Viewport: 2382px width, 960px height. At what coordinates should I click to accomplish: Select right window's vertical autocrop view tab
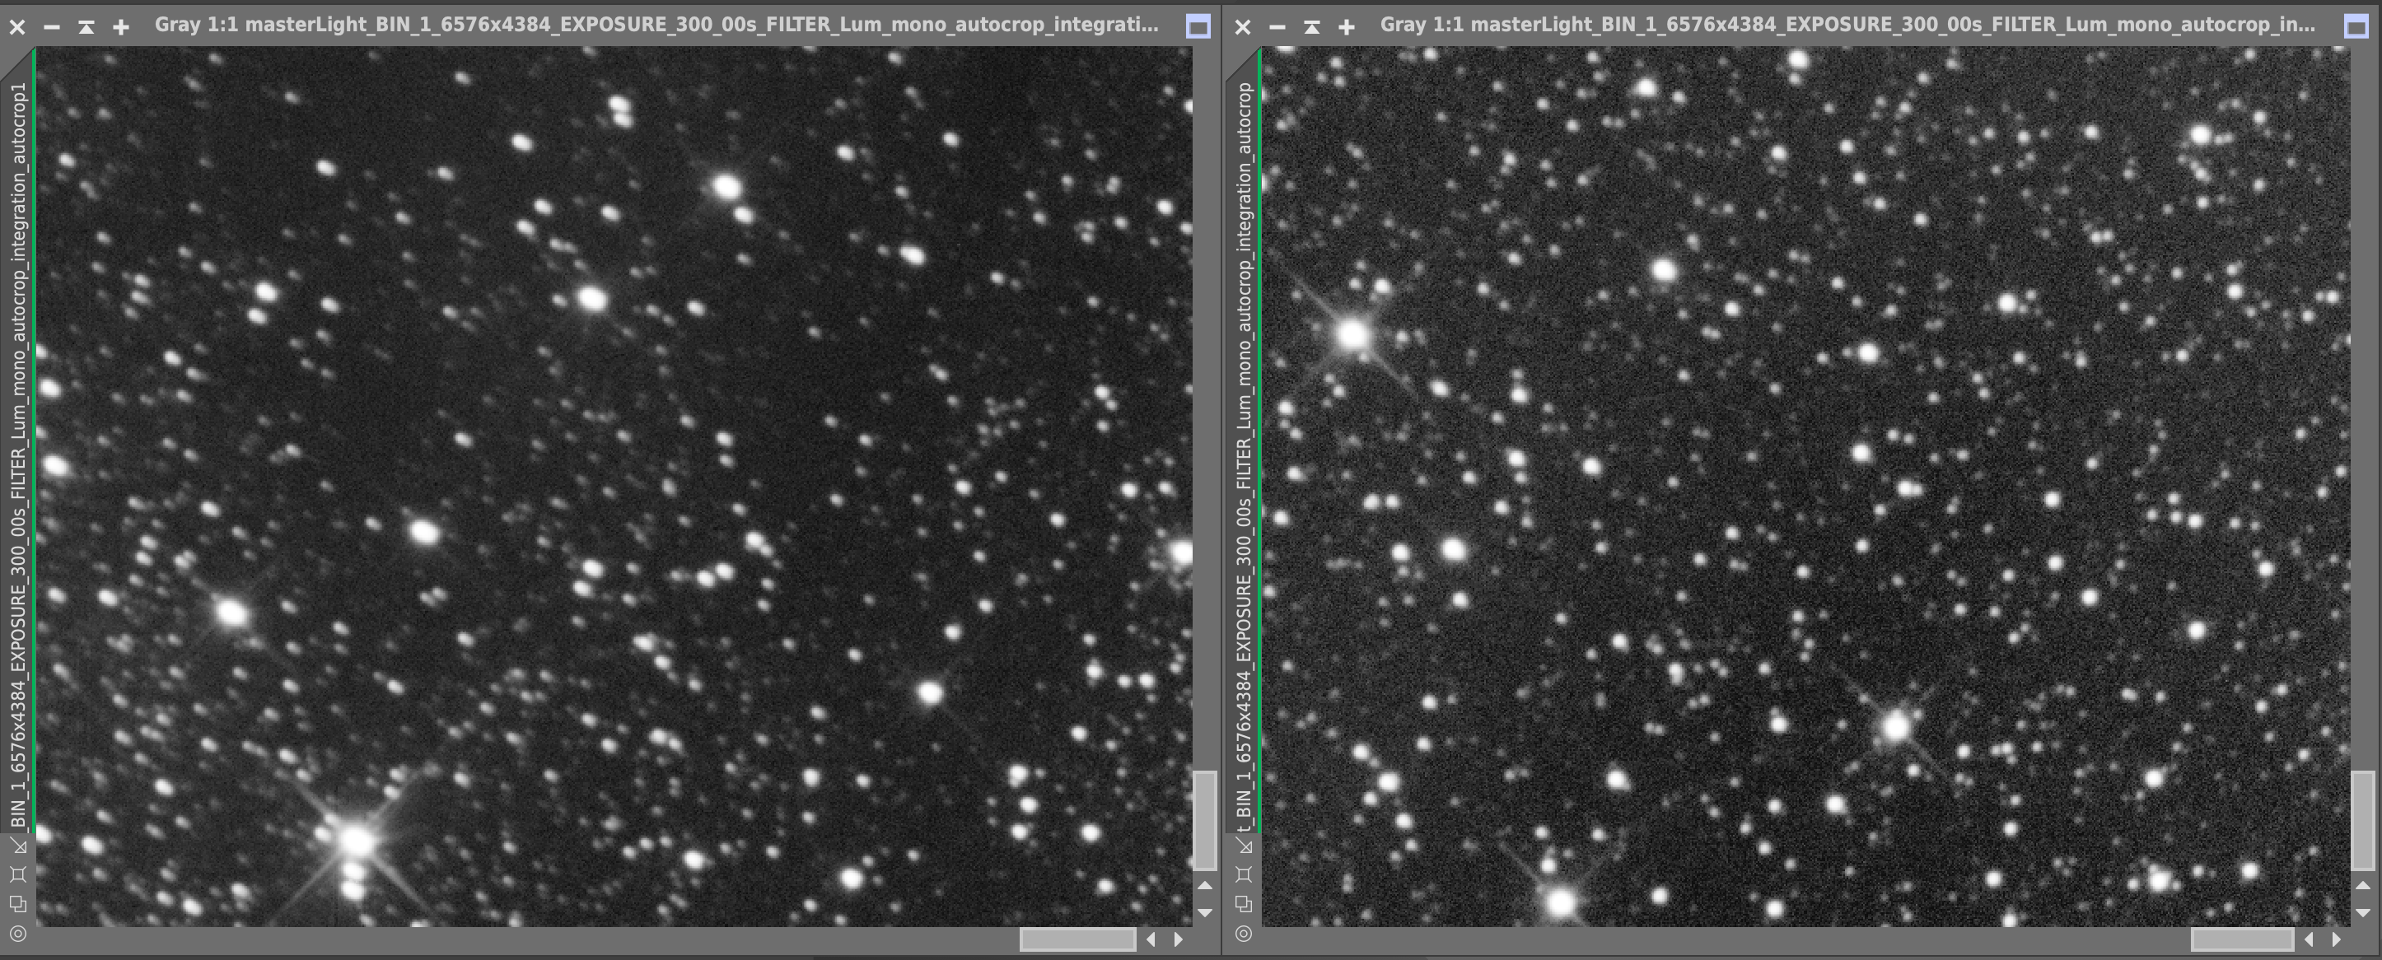click(x=1245, y=444)
